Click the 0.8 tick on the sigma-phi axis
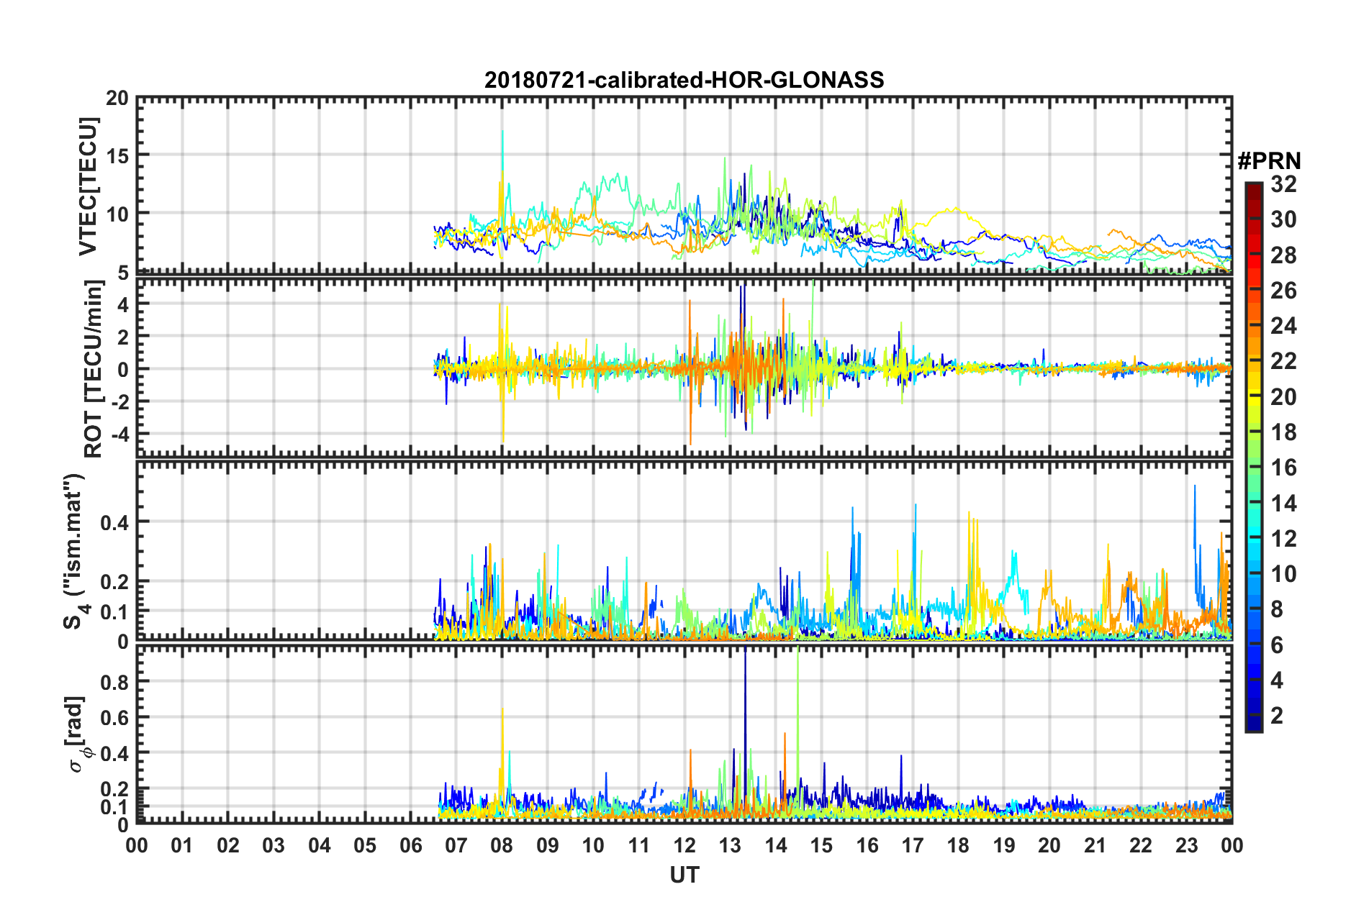1369x915 pixels. [115, 682]
